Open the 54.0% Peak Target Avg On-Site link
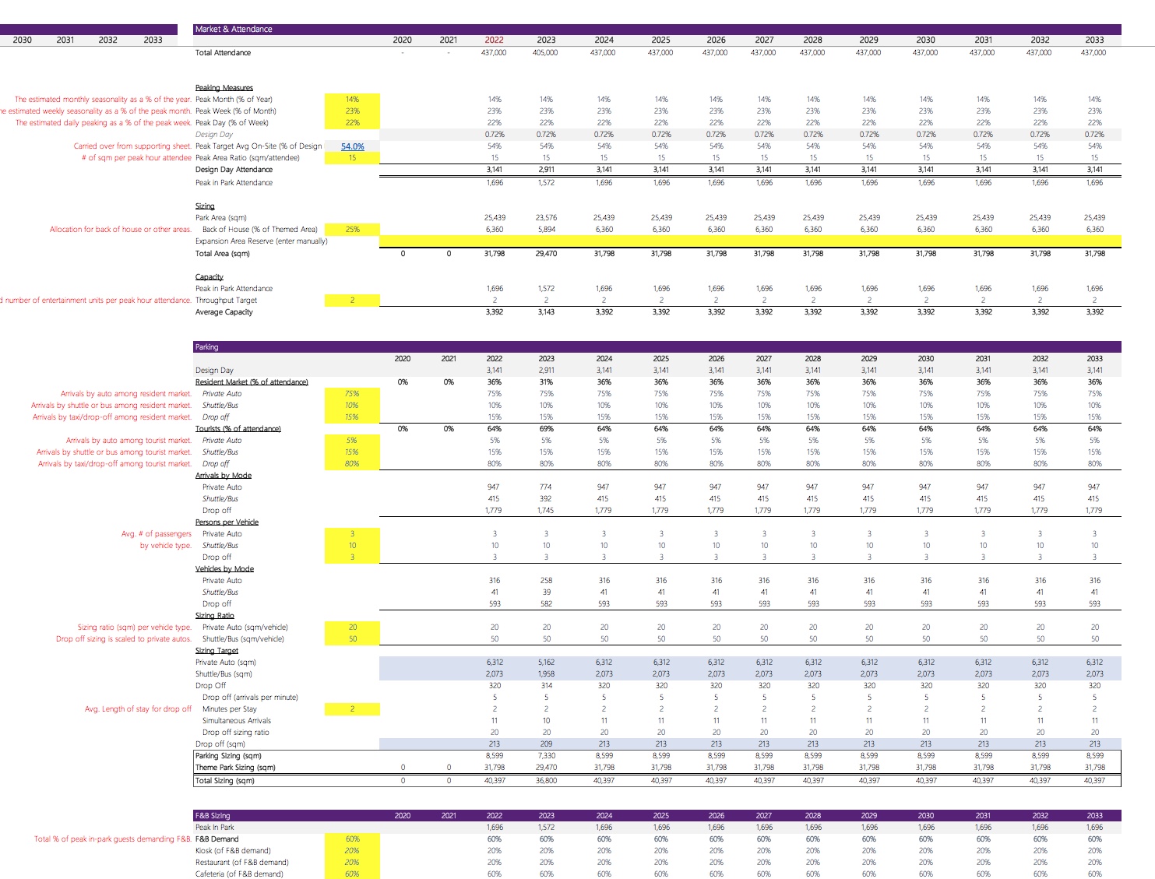Viewport: 1155px width, 879px height. click(x=352, y=146)
